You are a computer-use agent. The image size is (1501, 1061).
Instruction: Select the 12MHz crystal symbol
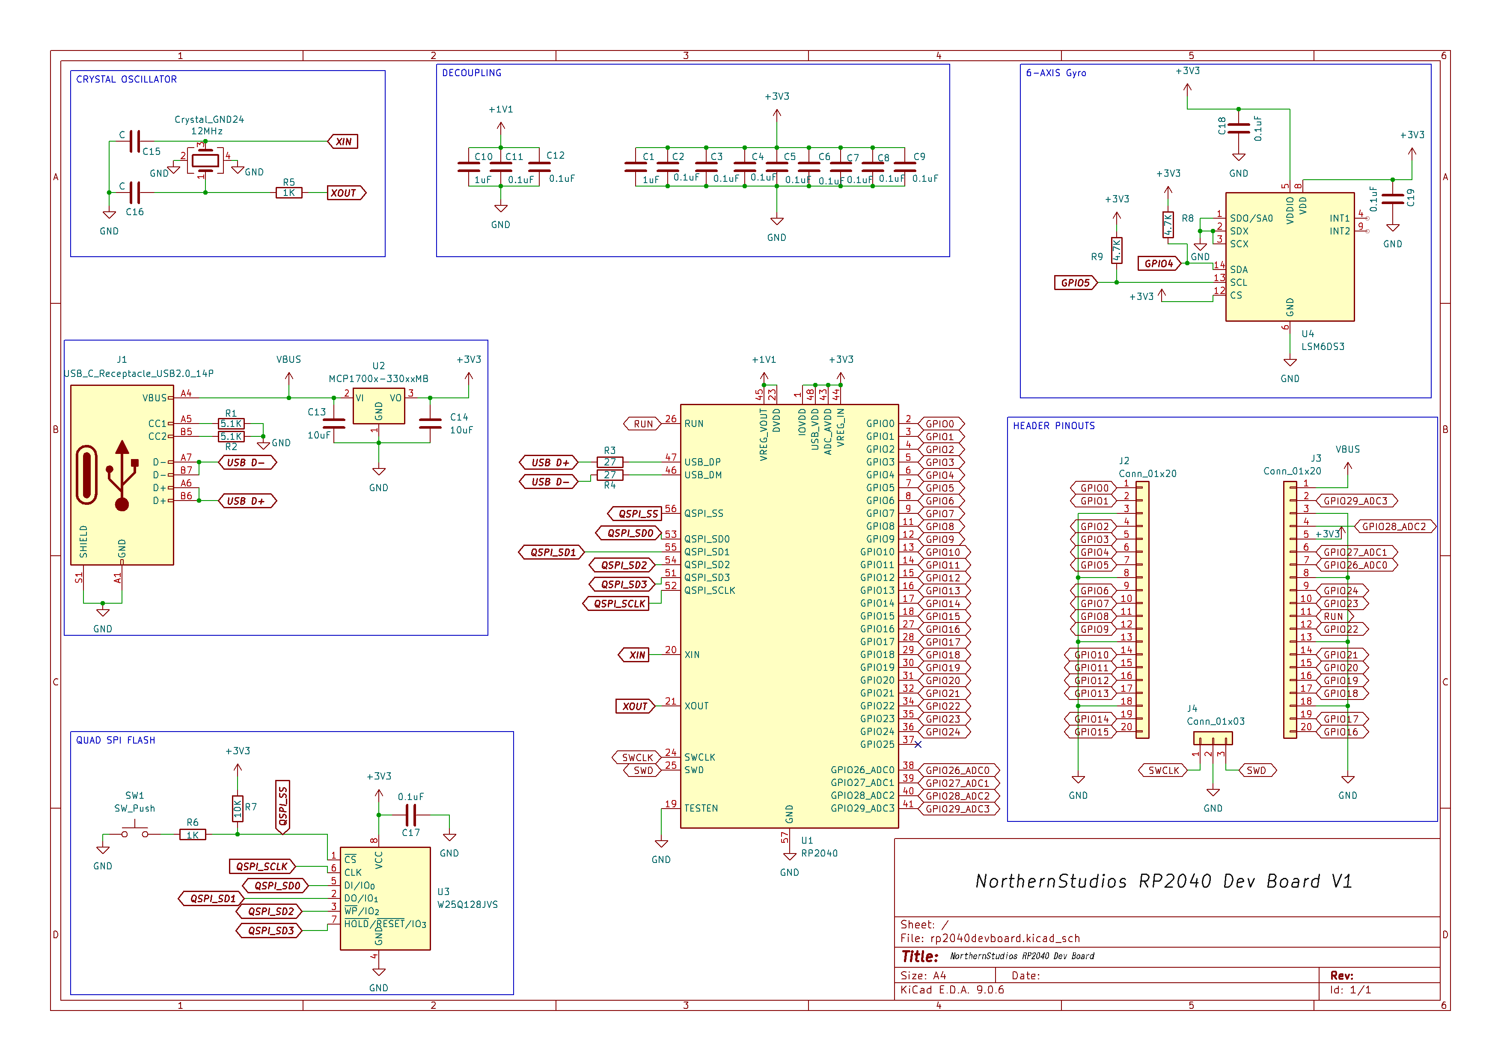pyautogui.click(x=205, y=161)
